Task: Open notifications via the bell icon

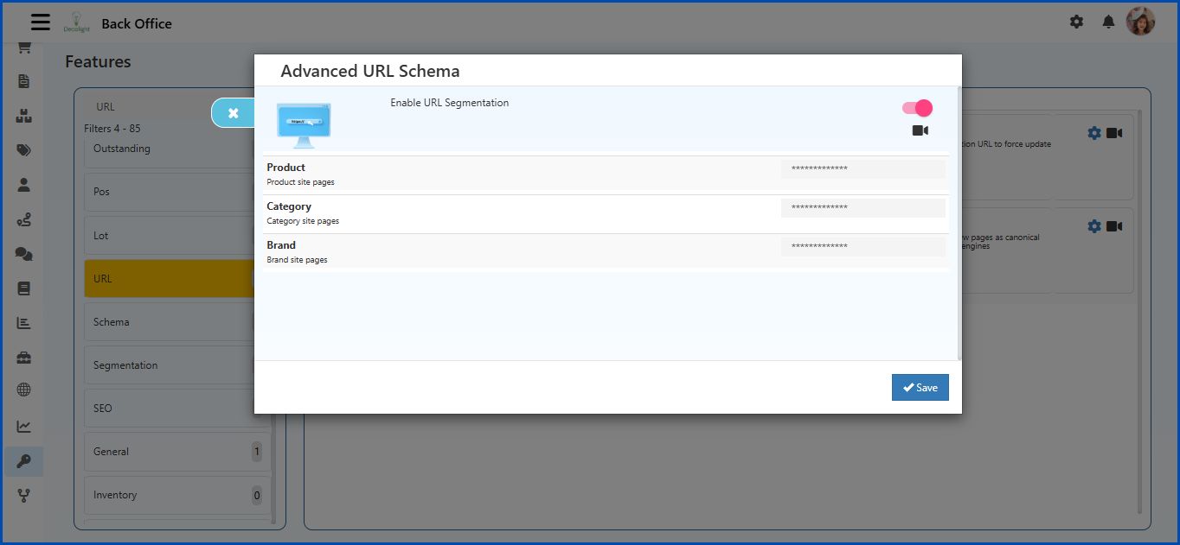Action: pyautogui.click(x=1108, y=22)
